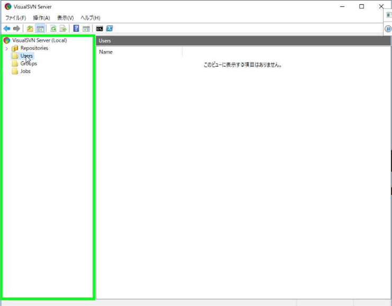Click the Export List toolbar icon
This screenshot has height=306, width=392.
(x=63, y=29)
